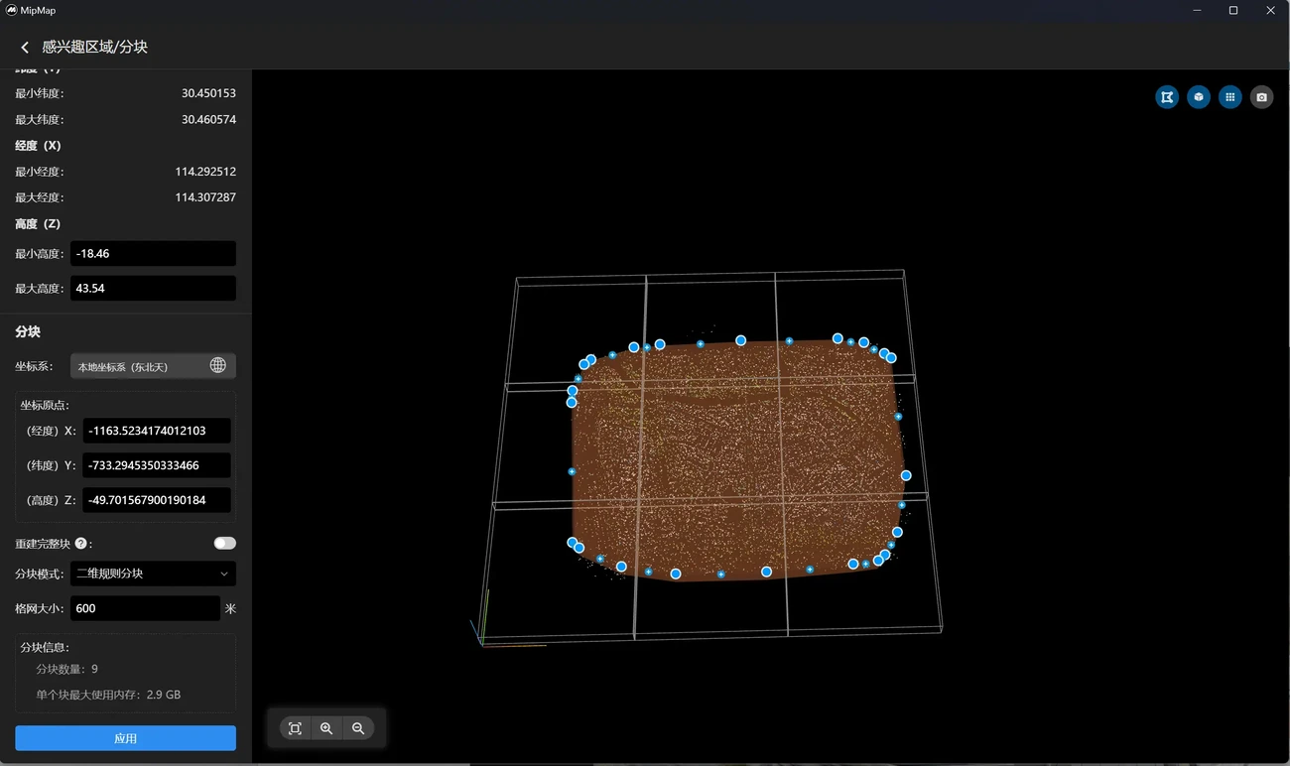The width and height of the screenshot is (1290, 766).
Task: Select the origin Y coordinate field
Action: click(x=157, y=465)
